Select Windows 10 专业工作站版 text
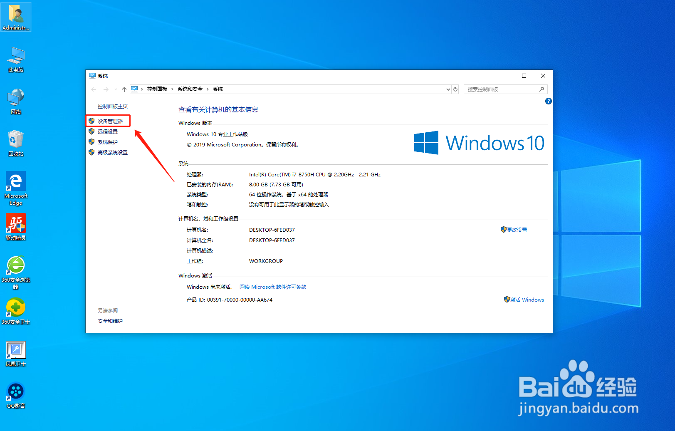This screenshot has height=431, width=675. pos(218,134)
